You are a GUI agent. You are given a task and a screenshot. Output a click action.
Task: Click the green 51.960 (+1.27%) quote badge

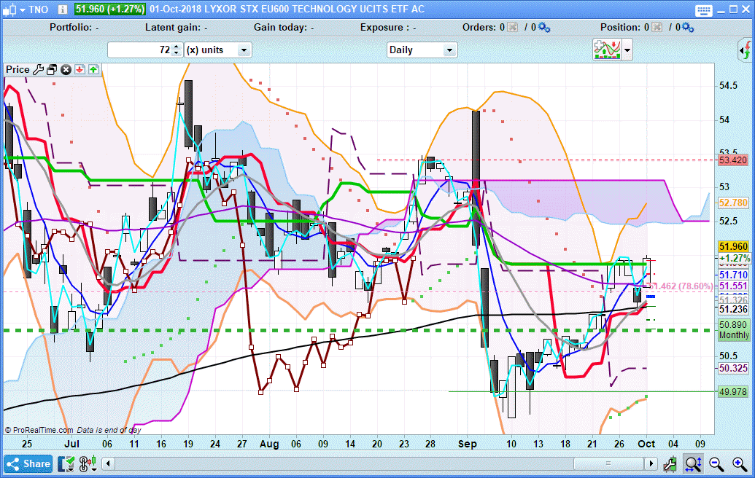tap(109, 9)
